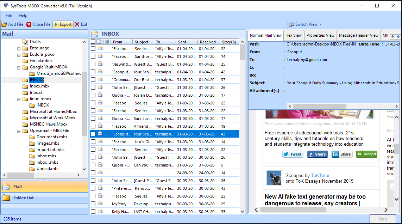The width and height of the screenshot is (402, 224).
Task: Click the Export button
Action: tap(63, 24)
